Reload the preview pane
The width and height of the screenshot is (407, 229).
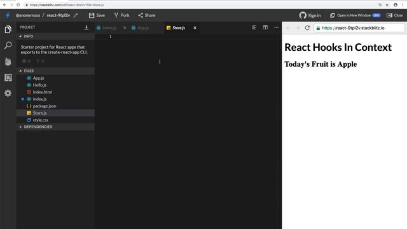click(x=307, y=28)
